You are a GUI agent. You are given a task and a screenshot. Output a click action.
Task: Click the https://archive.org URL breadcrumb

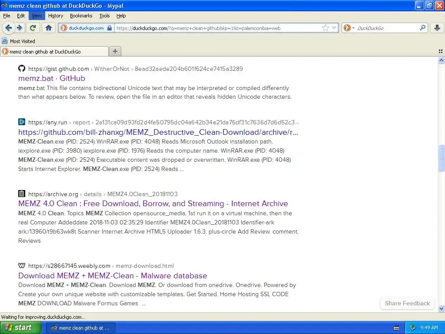(x=53, y=194)
